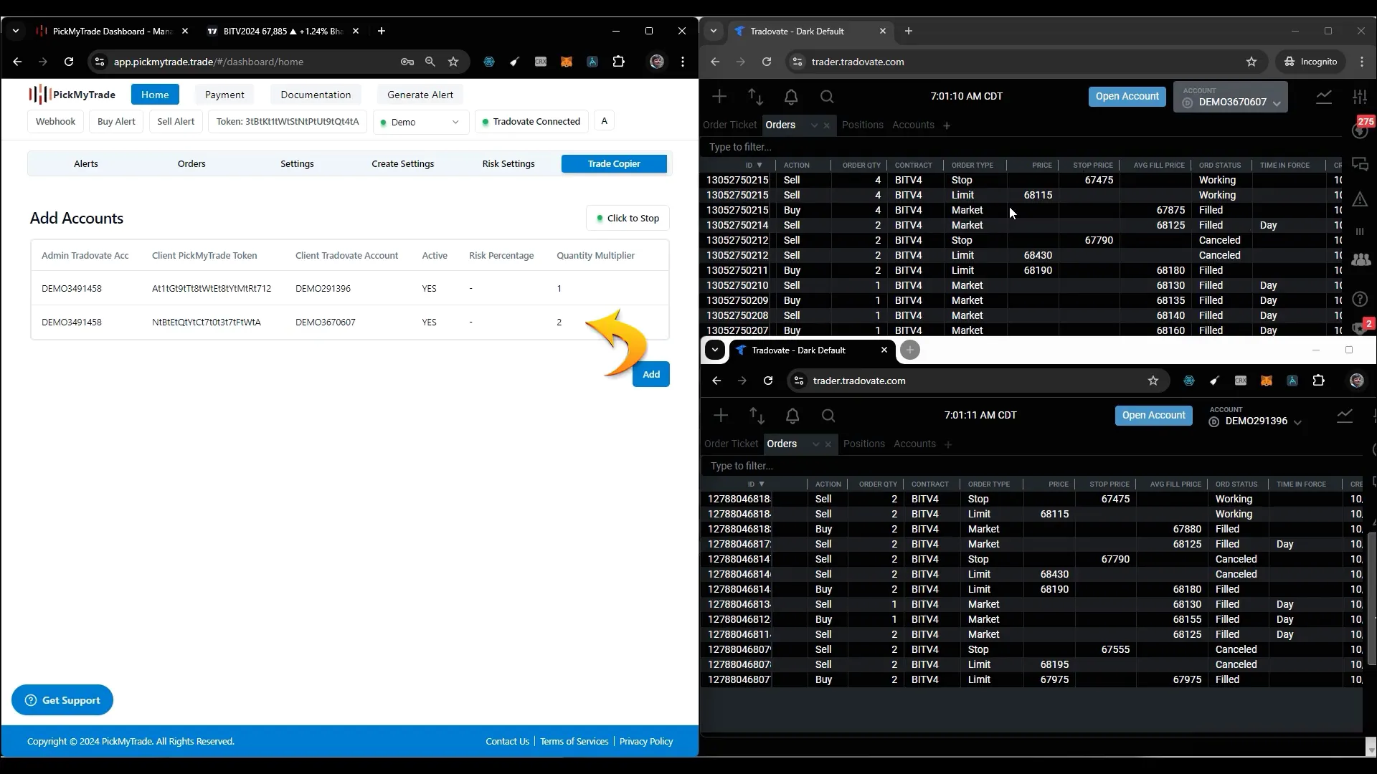Click search icon in bottom Tradovate window
The height and width of the screenshot is (774, 1377).
pos(828,415)
